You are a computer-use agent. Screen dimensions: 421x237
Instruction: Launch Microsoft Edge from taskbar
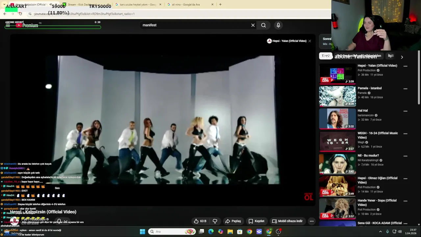[x=211, y=231]
